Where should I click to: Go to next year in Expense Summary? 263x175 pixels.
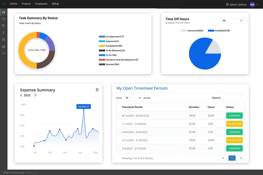(35, 95)
